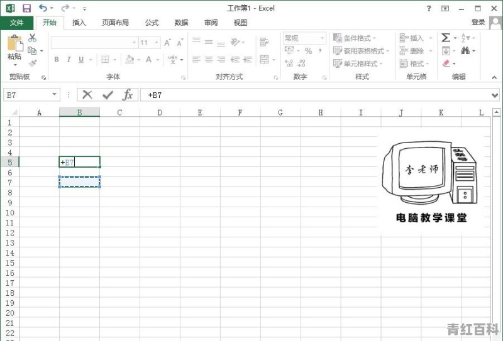Toggle Align Right
Viewport: 503px width, 341px height.
tap(221, 59)
